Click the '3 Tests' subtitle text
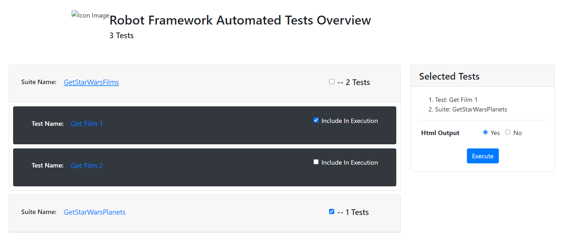Viewport: 565px width, 243px height. [121, 35]
